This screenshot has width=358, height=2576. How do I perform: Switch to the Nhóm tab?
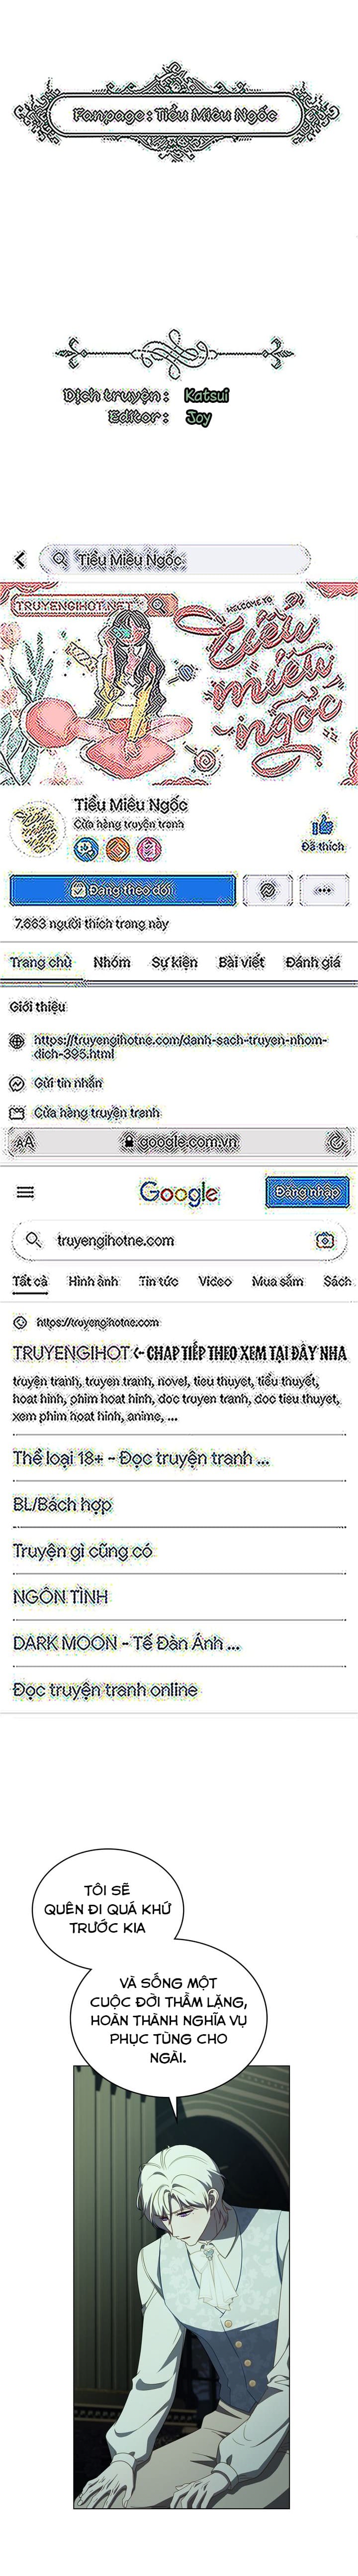coord(112,962)
